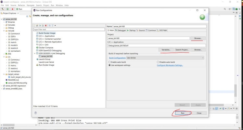
Task: Choose Use workspace settings radio button
Action: (x=110, y=65)
